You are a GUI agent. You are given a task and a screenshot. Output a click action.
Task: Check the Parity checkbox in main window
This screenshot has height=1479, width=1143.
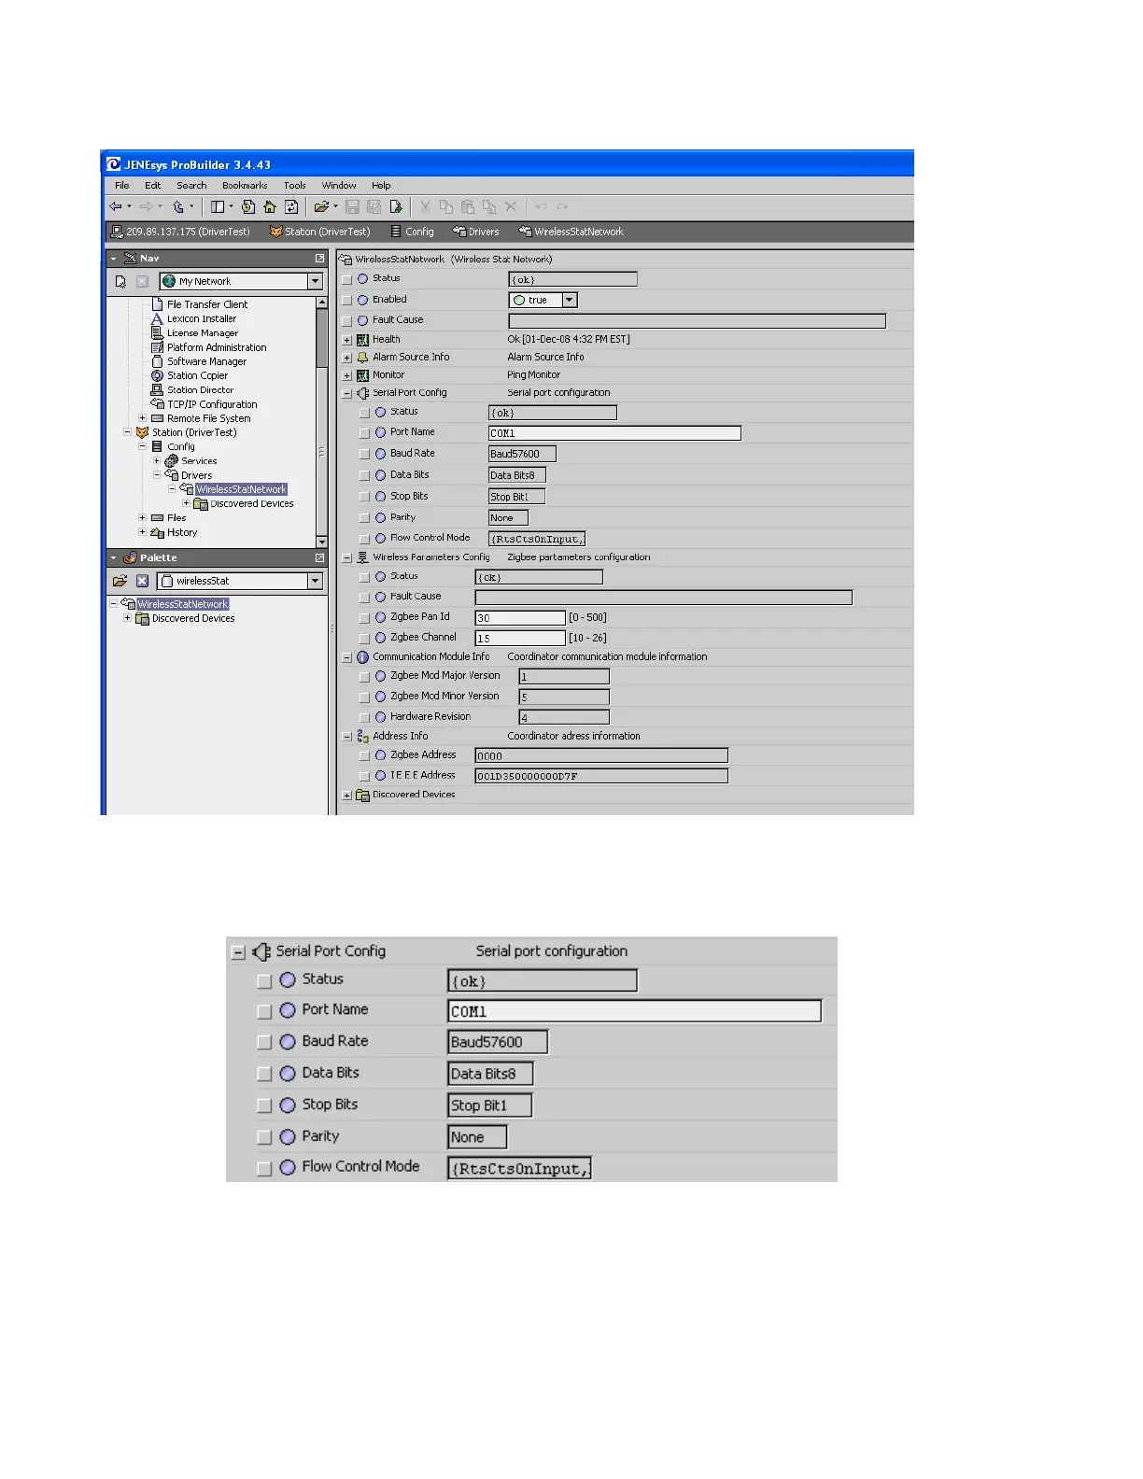coord(365,518)
